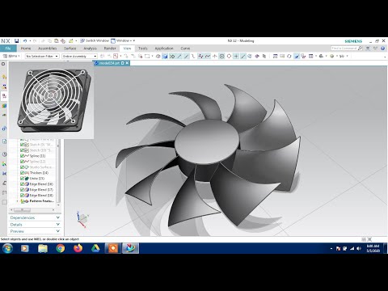Click the empty circle quadrant snap icon
Viewport: 388px width, 291px height.
[x=229, y=56]
